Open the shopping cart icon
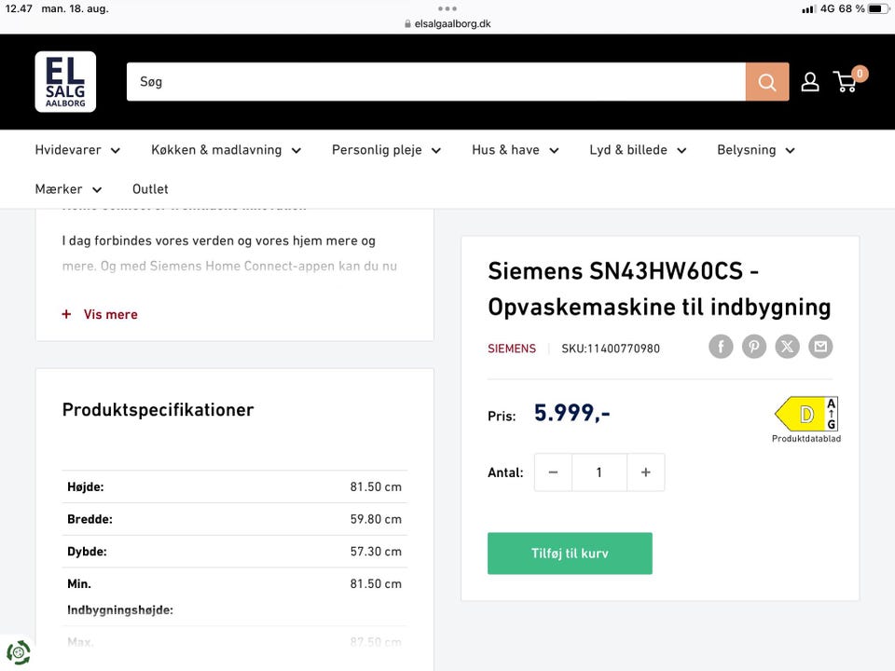This screenshot has width=895, height=671. (847, 82)
